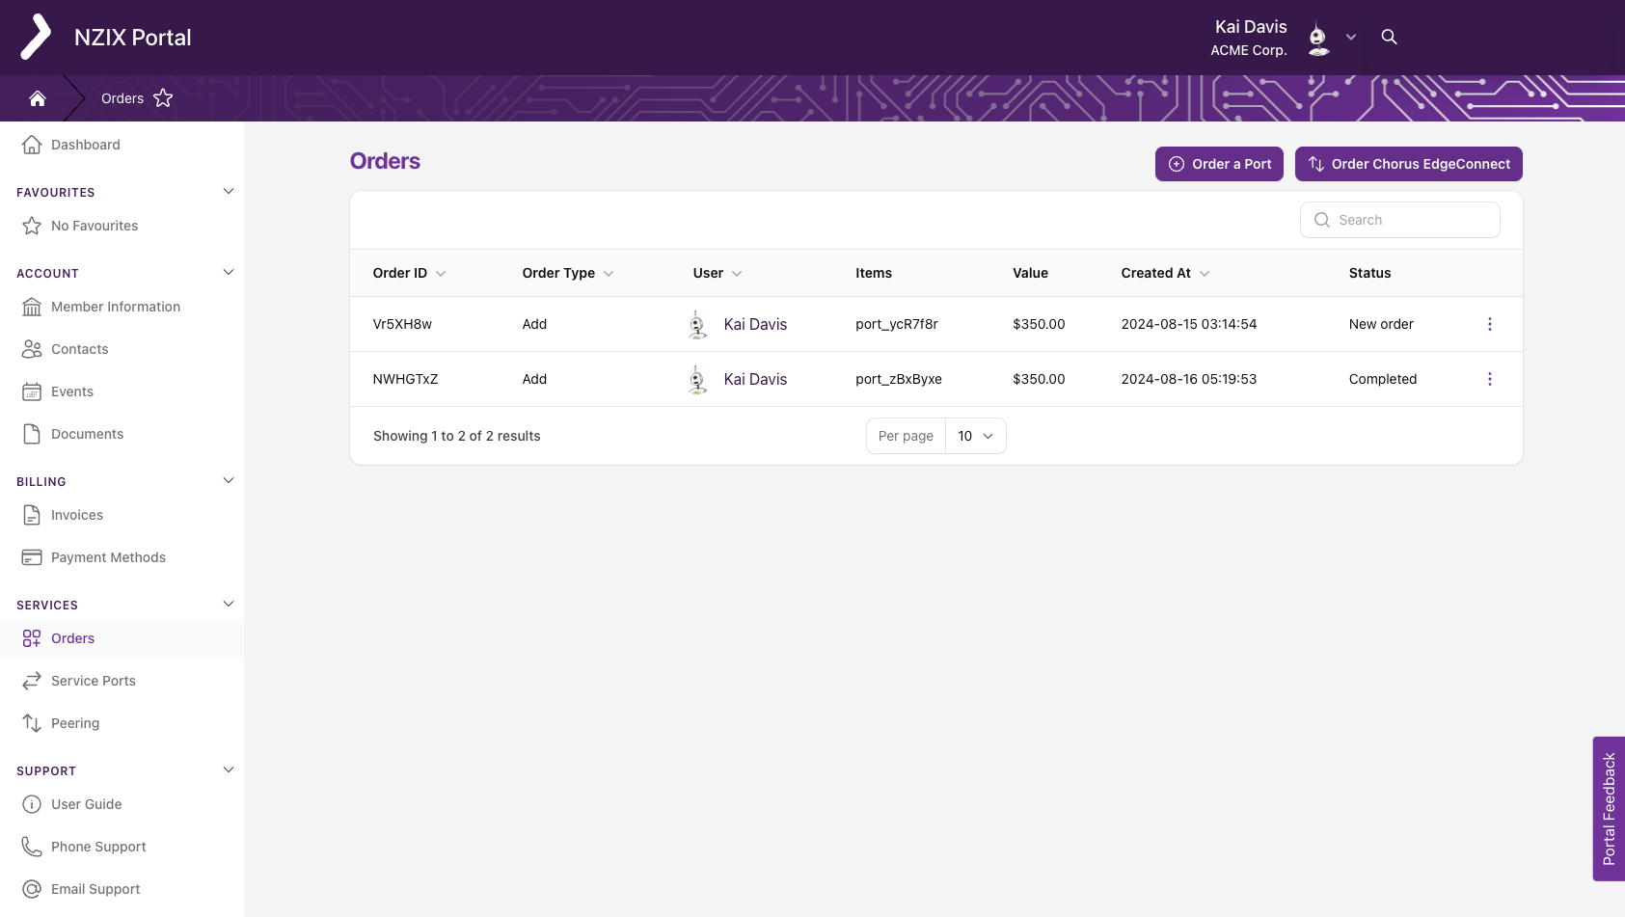Click the Order a Port button

tap(1219, 164)
